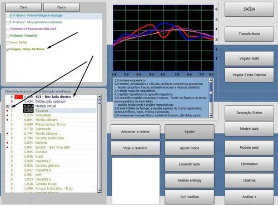Select Epstein - Barr Virus EBV row
Viewport: 278px width, 205px height.
[51, 147]
